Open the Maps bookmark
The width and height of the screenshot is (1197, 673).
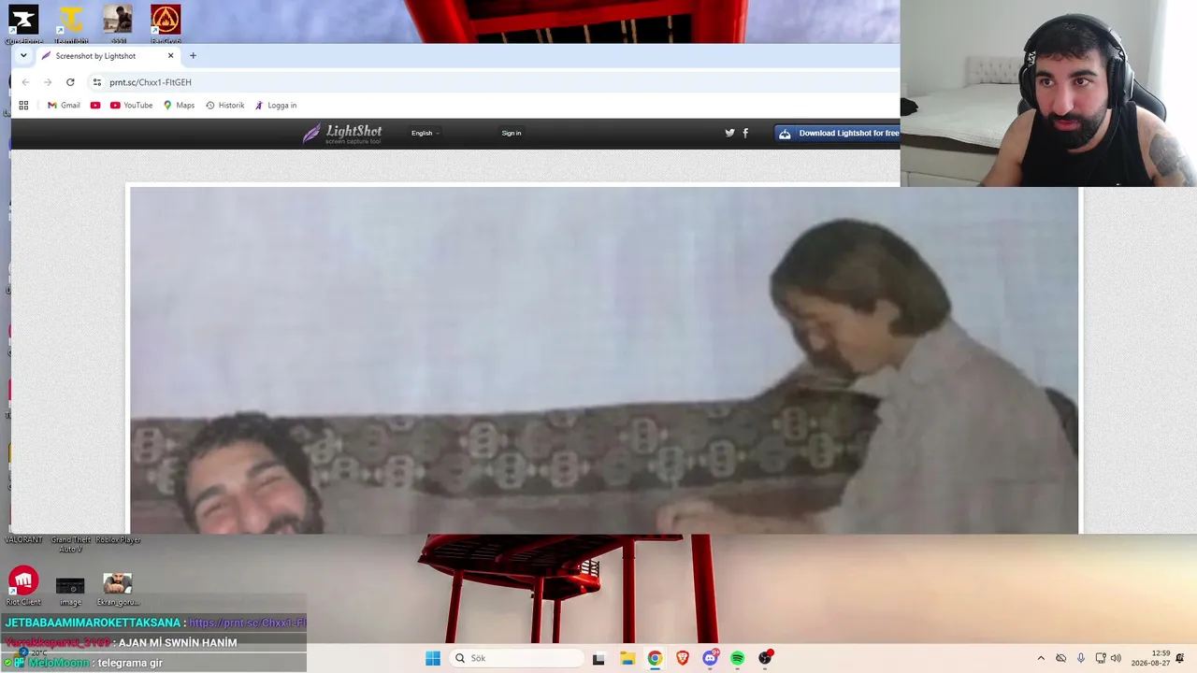(x=179, y=106)
